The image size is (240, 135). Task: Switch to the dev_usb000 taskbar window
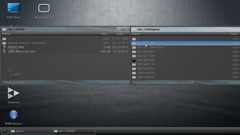74,131
